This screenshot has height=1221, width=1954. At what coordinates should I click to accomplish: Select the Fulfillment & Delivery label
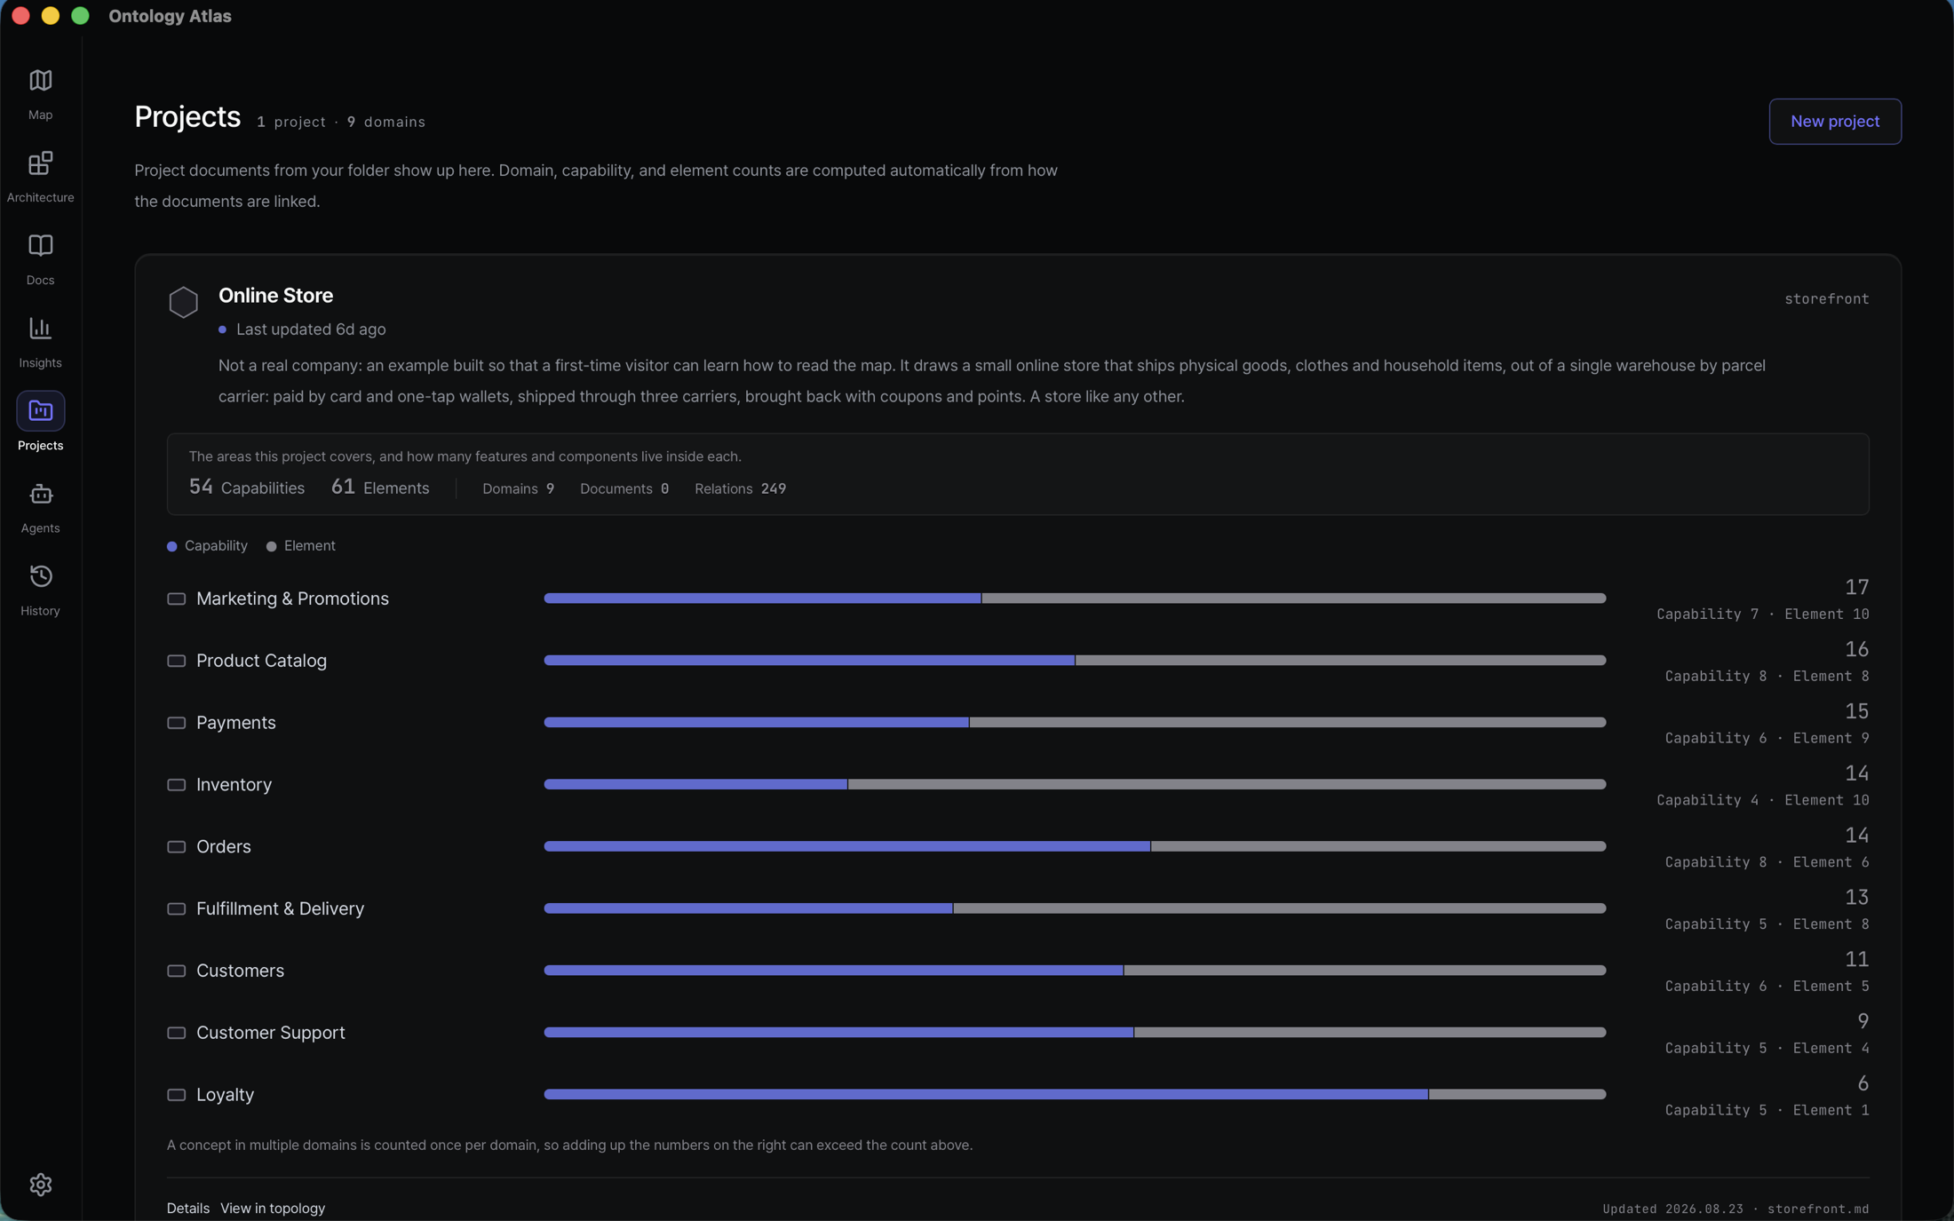click(x=280, y=909)
